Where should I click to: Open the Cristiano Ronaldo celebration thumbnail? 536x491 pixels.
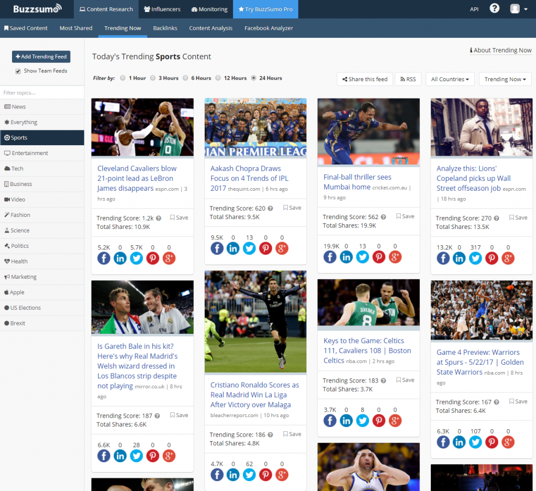coord(255,322)
